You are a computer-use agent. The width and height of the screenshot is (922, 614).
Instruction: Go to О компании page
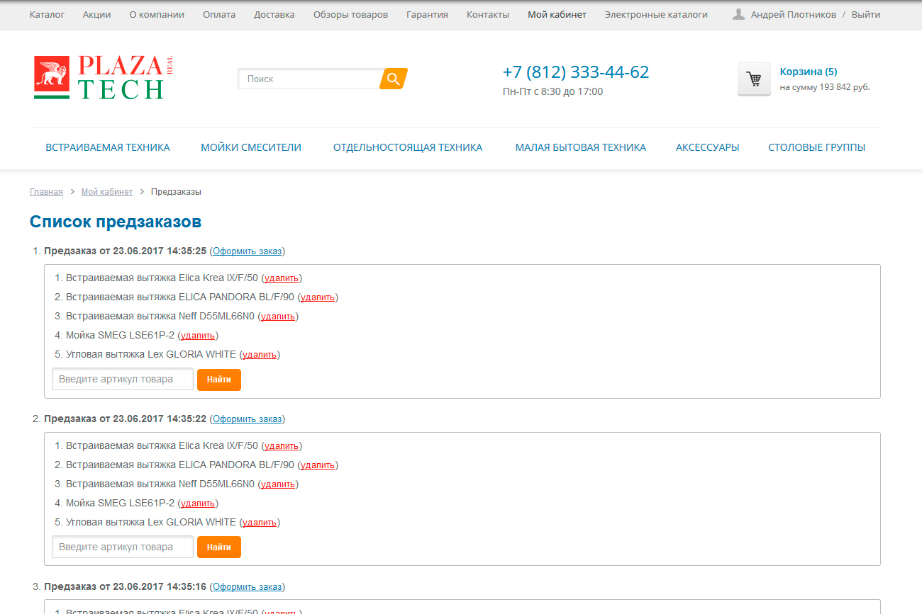coord(157,14)
